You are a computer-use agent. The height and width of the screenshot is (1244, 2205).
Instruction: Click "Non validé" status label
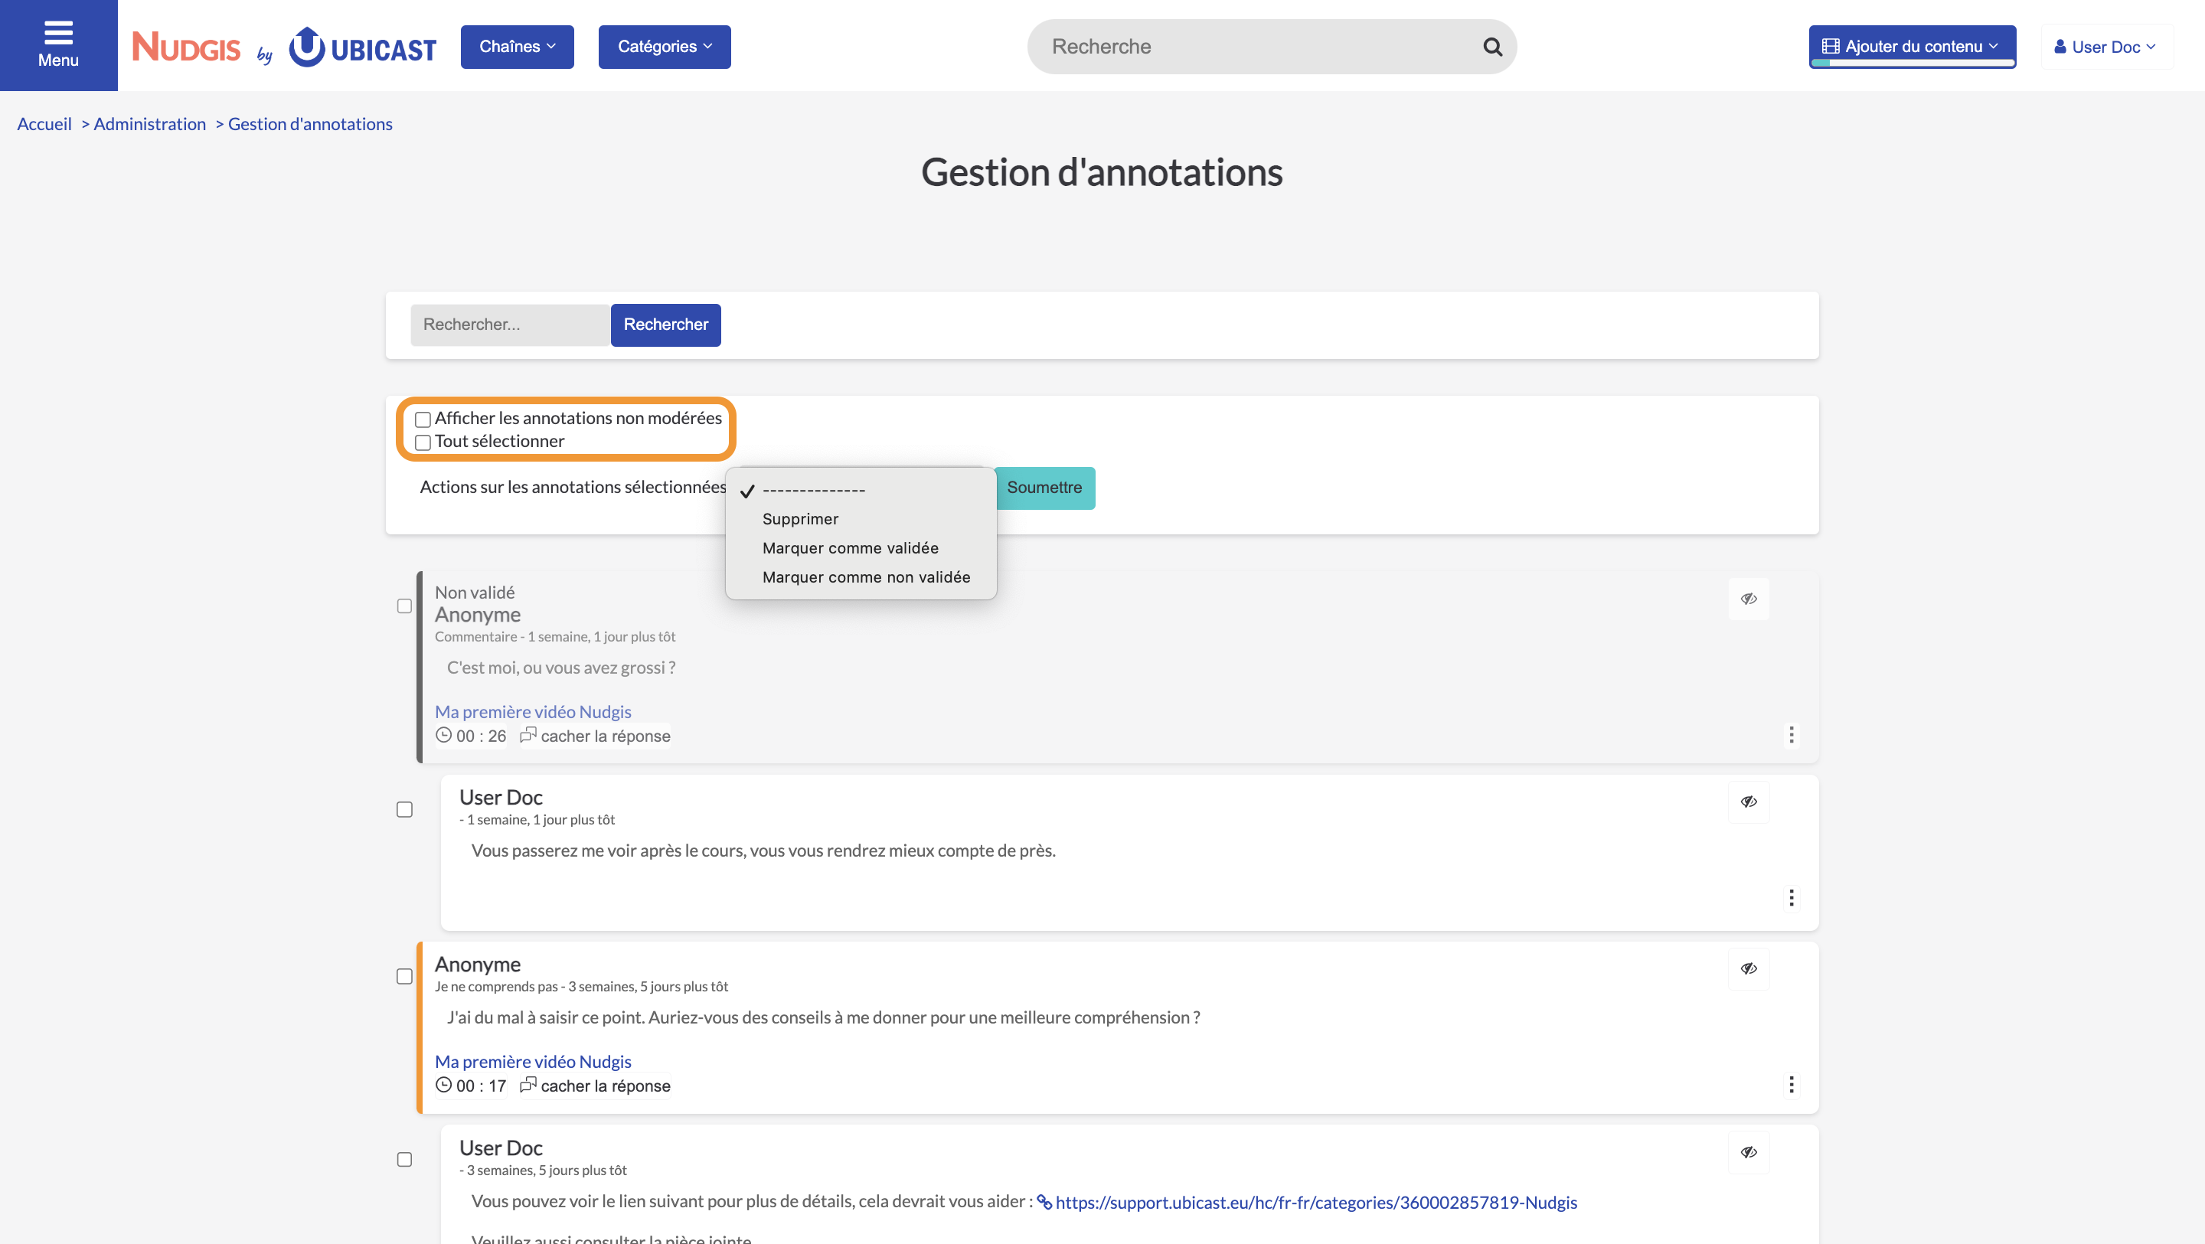tap(474, 593)
